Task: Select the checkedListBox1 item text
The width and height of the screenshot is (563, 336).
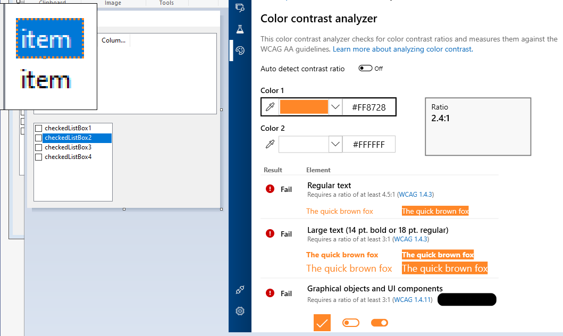Action: point(68,128)
